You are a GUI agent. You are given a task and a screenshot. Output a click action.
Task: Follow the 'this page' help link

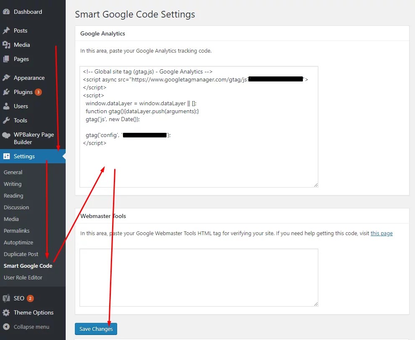[x=382, y=233]
